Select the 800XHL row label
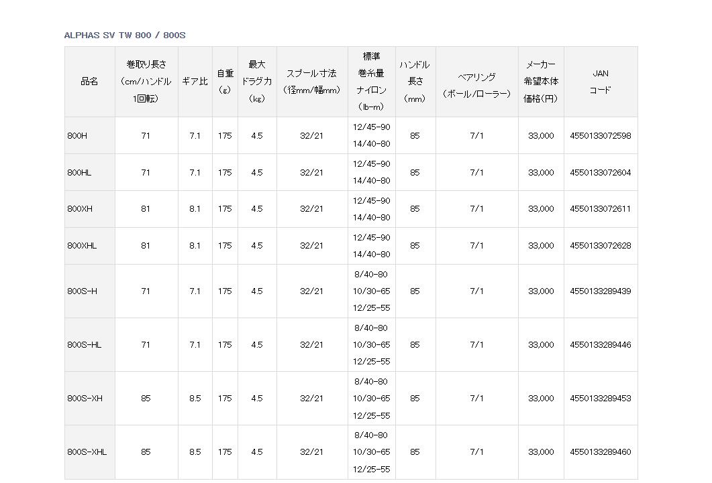The width and height of the screenshot is (712, 483). (82, 246)
